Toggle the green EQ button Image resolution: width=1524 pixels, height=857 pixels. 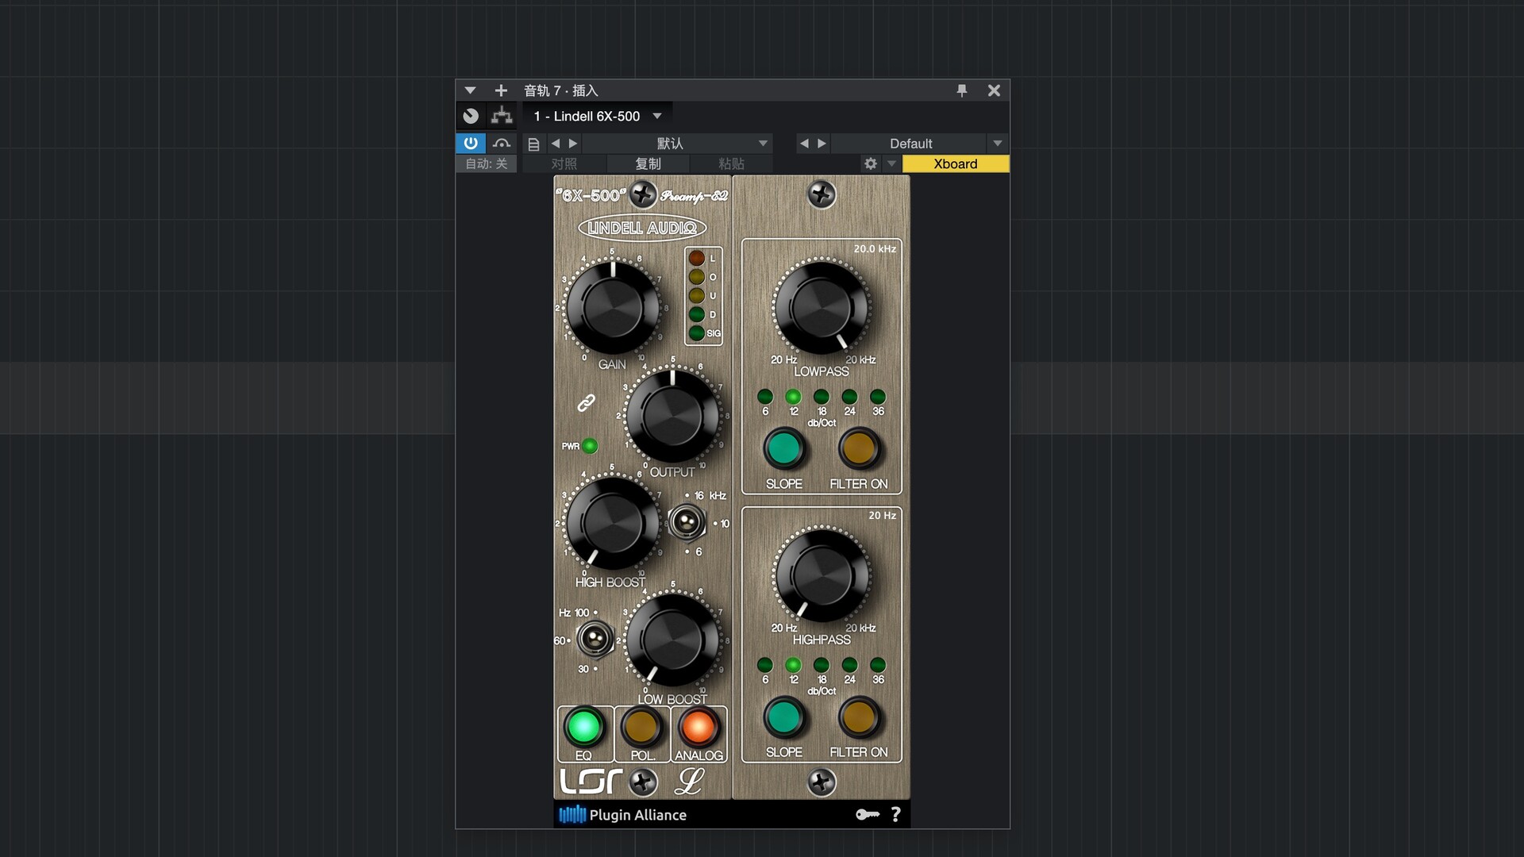[583, 727]
